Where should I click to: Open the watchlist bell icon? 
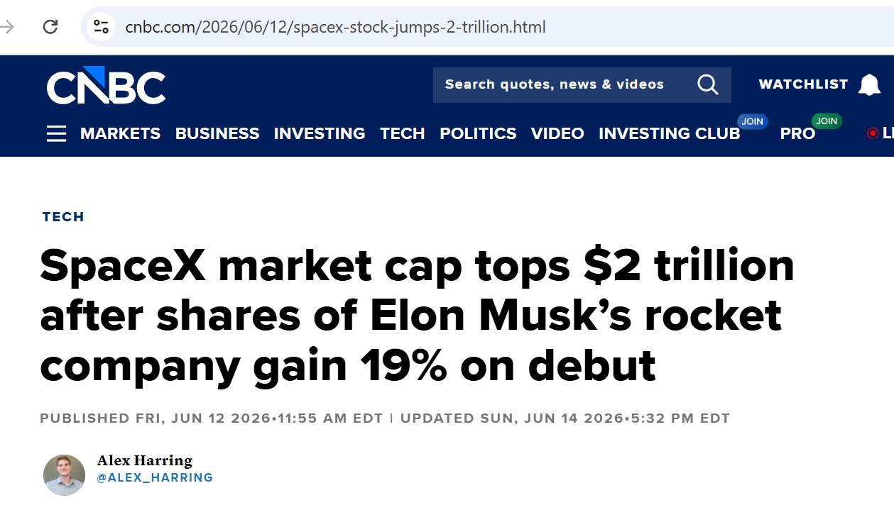click(x=869, y=85)
